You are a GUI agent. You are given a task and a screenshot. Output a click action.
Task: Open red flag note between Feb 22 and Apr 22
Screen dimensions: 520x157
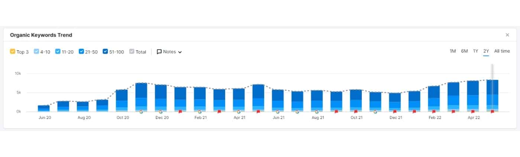tap(453, 111)
